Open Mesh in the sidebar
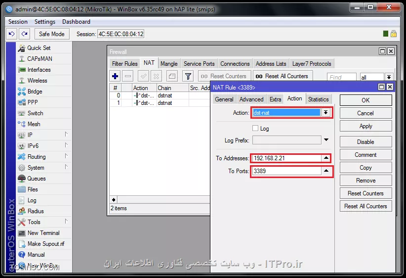Viewport: 406px width, 278px height. tap(34, 124)
